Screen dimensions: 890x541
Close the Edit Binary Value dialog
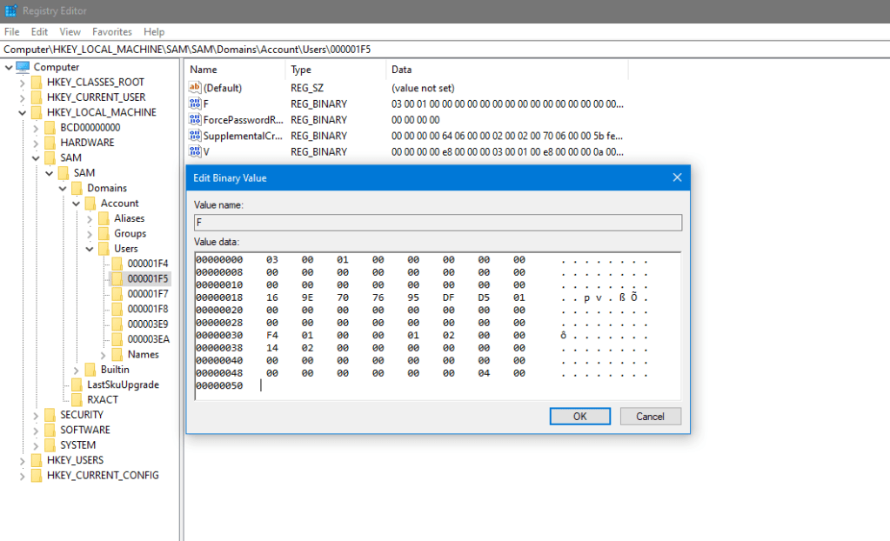[x=677, y=177]
